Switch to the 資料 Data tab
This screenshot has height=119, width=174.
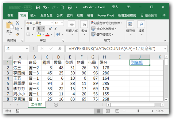click(70, 15)
